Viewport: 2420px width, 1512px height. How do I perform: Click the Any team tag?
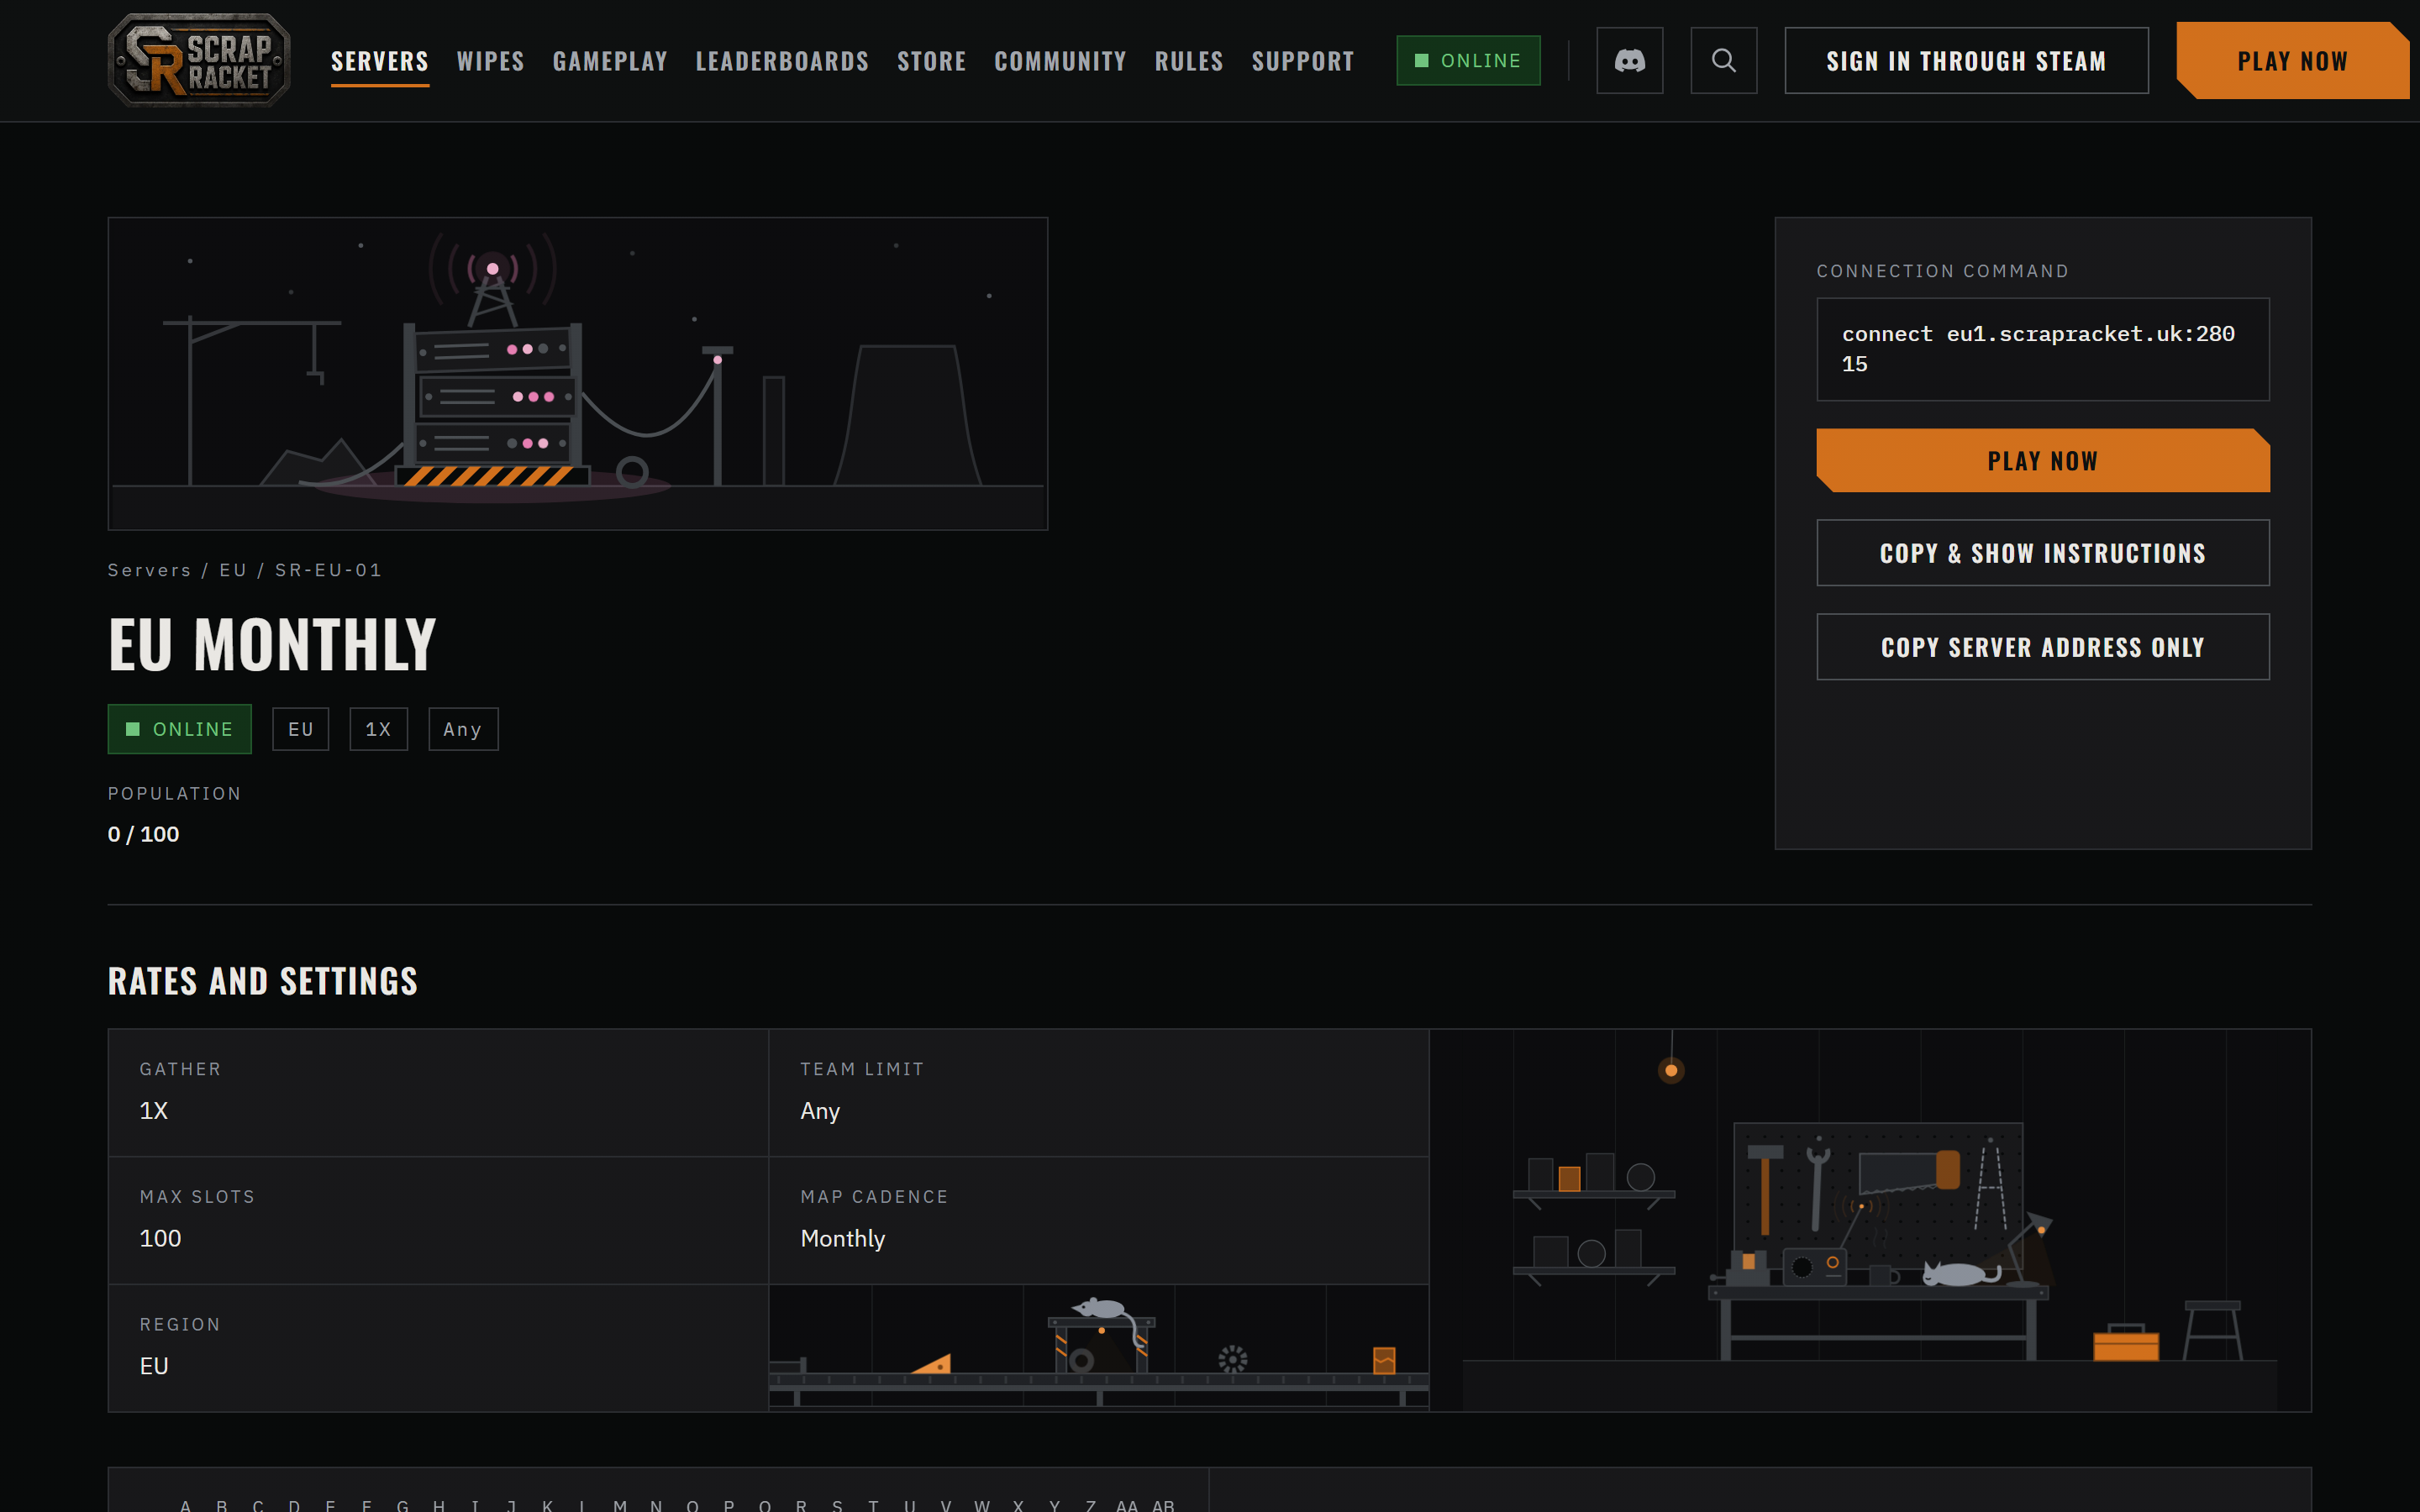[463, 729]
